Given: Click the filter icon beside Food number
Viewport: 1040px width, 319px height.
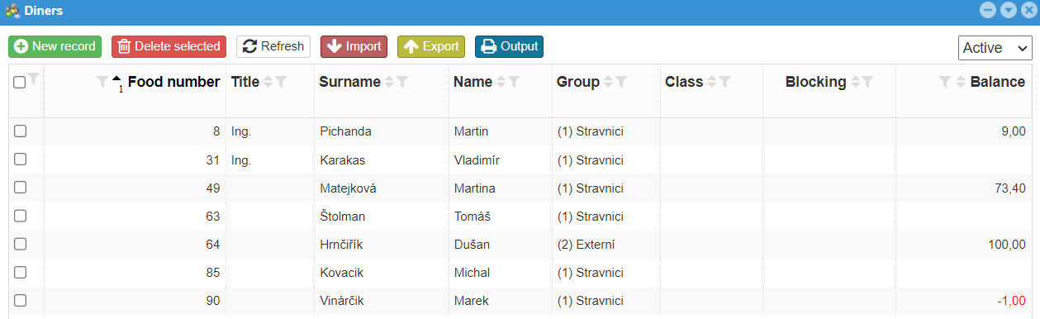Looking at the screenshot, I should pos(102,82).
